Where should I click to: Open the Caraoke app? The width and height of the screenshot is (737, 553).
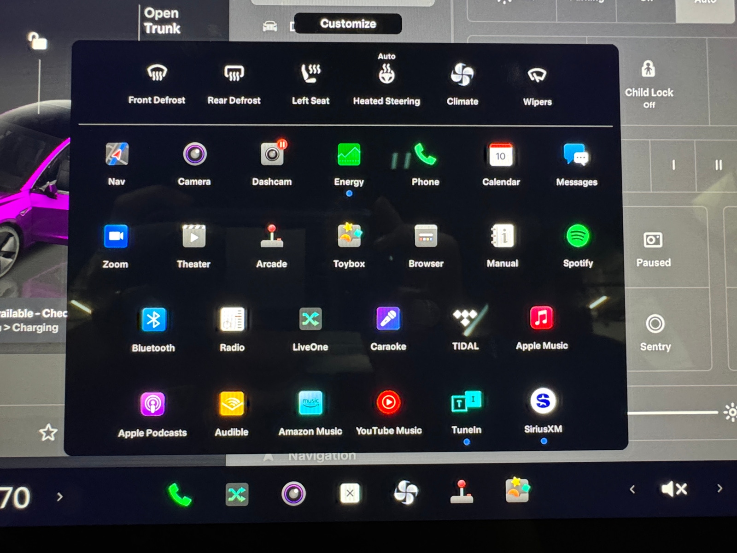point(388,318)
